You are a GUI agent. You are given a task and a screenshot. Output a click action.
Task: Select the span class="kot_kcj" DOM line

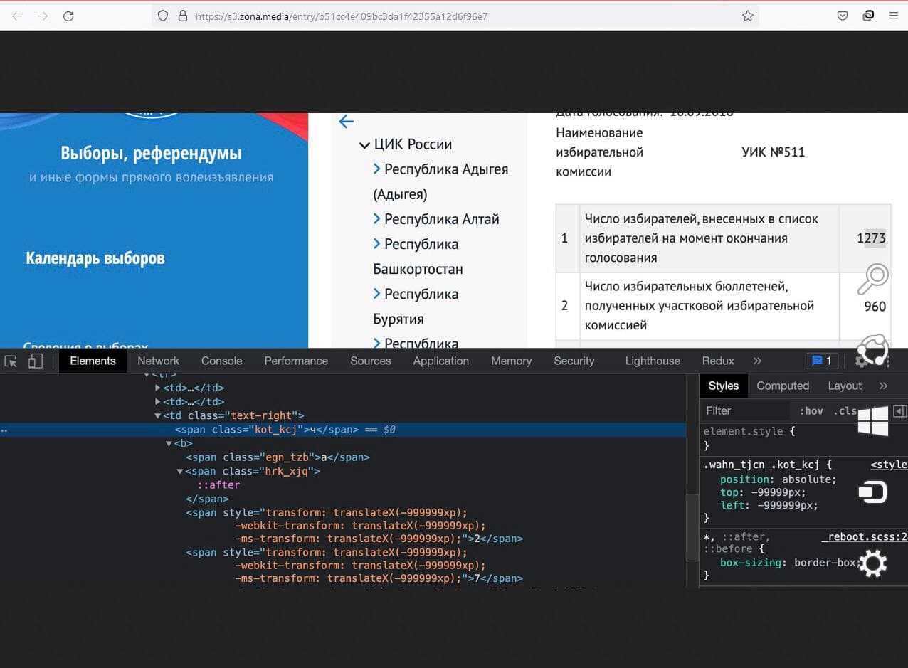[x=343, y=430]
